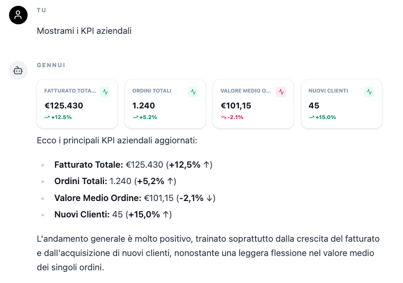Click the user avatar icon
403x283 pixels.
[18, 15]
